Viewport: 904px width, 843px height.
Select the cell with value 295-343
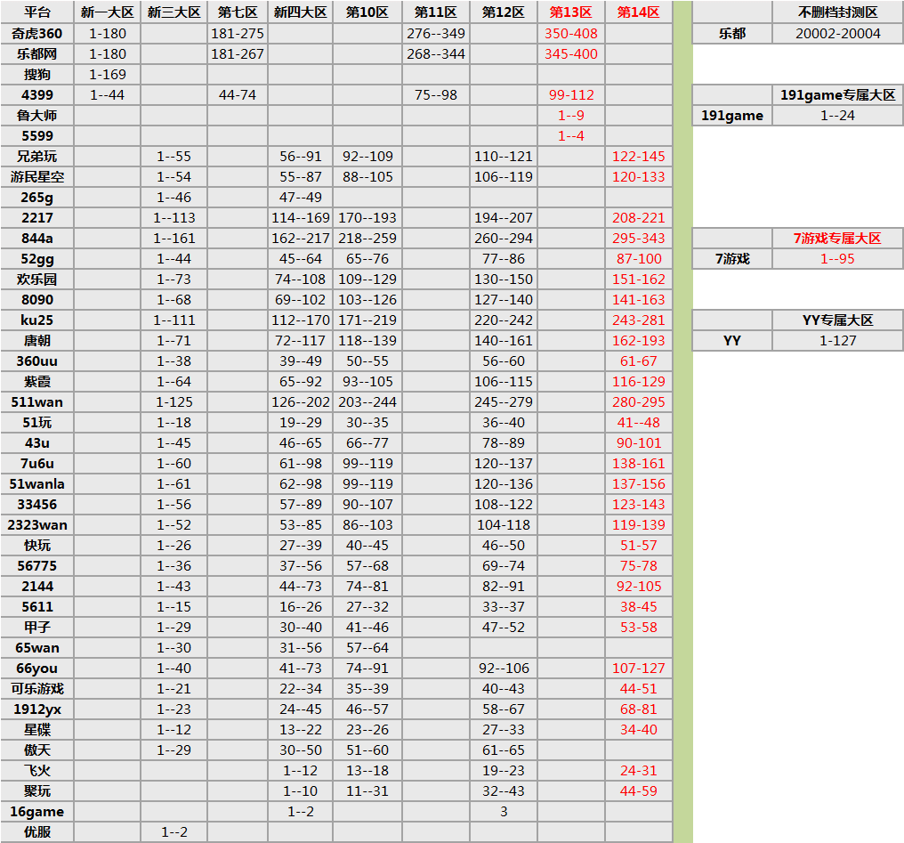click(638, 239)
